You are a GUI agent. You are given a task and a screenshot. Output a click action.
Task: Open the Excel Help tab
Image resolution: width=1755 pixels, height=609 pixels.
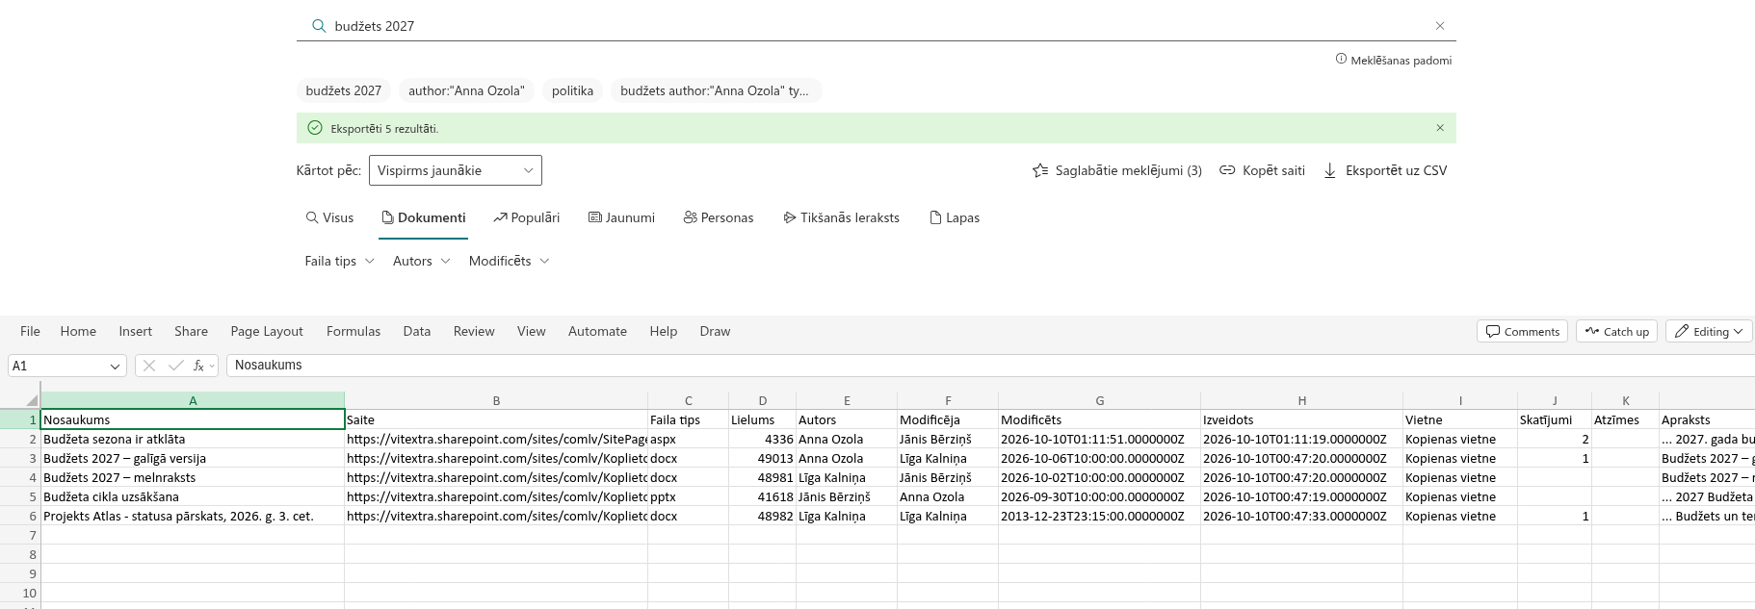(663, 331)
